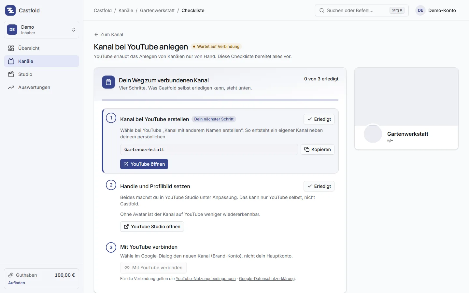Screen dimensions: 469x293
Task: Click the 100,00 € balance amount
Action: (65, 275)
